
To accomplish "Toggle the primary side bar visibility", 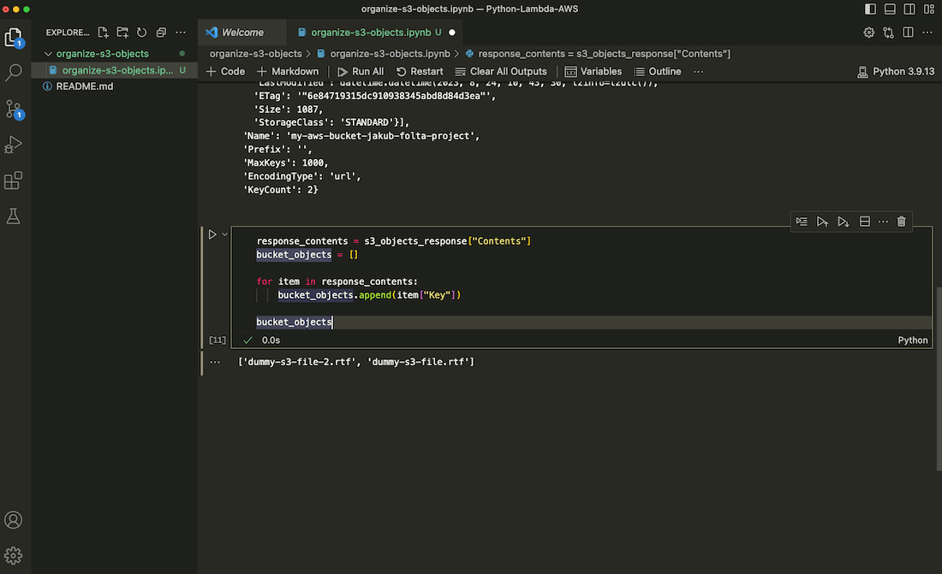I will [871, 9].
